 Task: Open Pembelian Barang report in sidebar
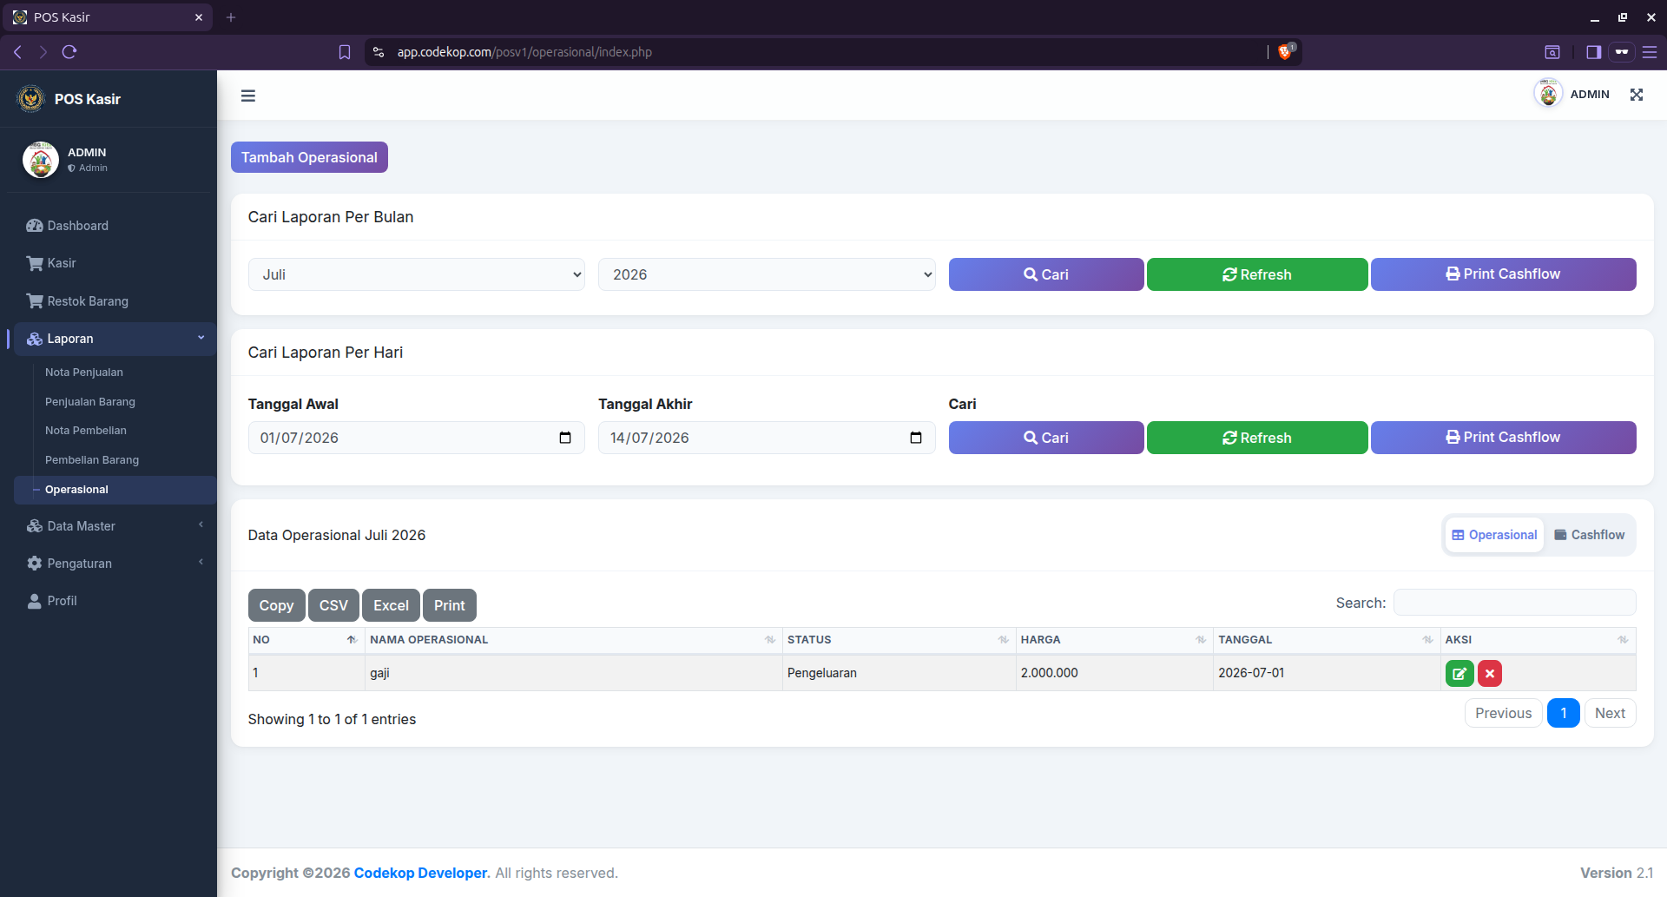[92, 460]
